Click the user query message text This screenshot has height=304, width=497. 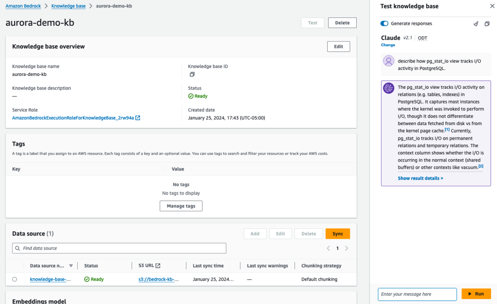pyautogui.click(x=439, y=64)
